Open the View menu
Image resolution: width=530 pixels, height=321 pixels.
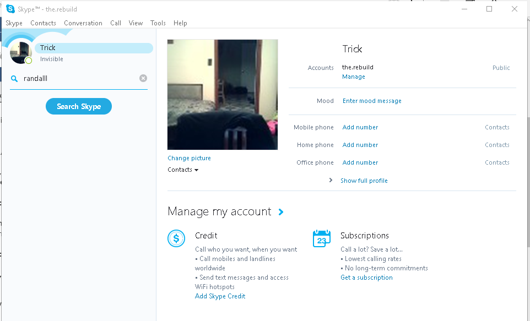tap(136, 23)
